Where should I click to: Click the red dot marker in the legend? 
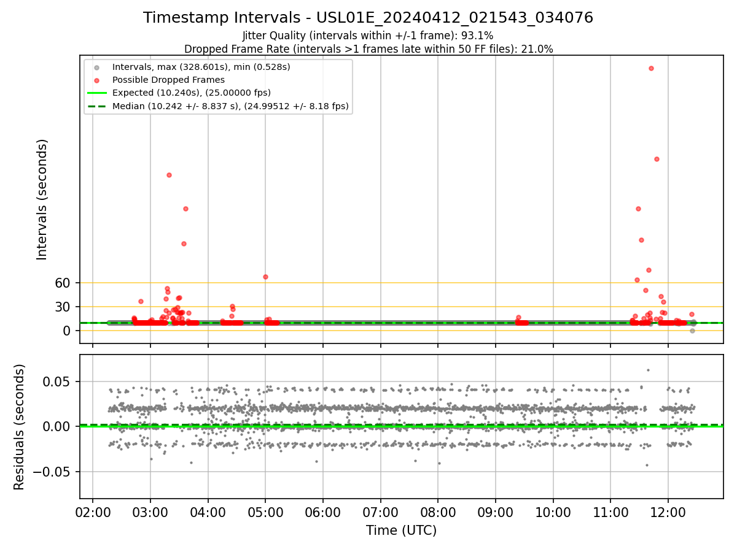[96, 80]
